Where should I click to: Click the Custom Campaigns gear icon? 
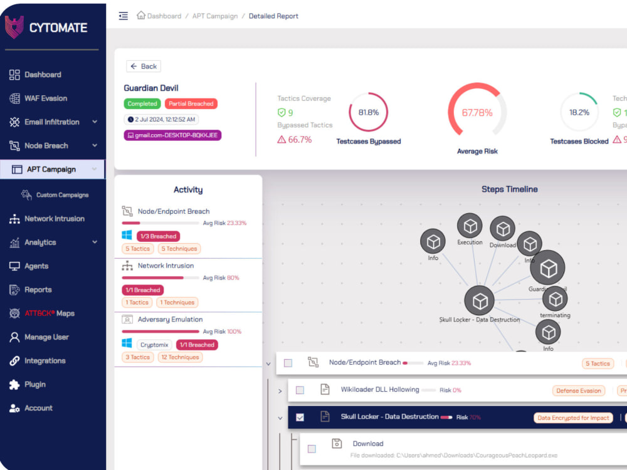27,195
